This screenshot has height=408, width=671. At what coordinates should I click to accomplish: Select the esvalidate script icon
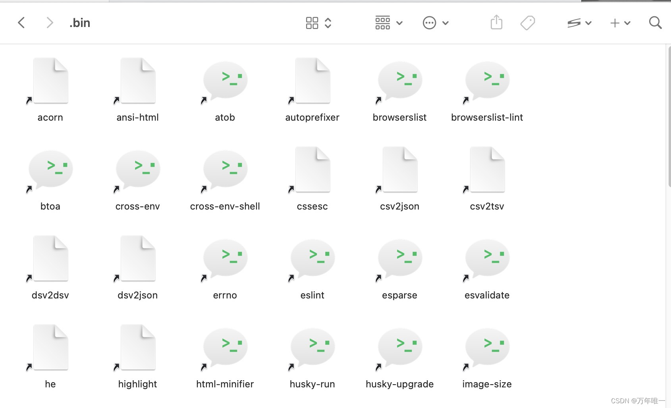[x=487, y=258]
